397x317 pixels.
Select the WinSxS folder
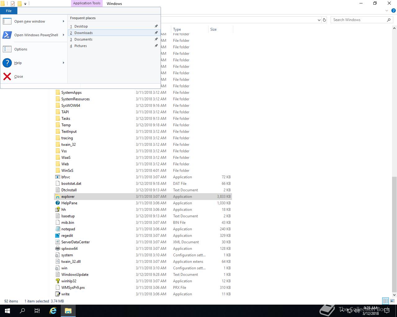point(143,171)
